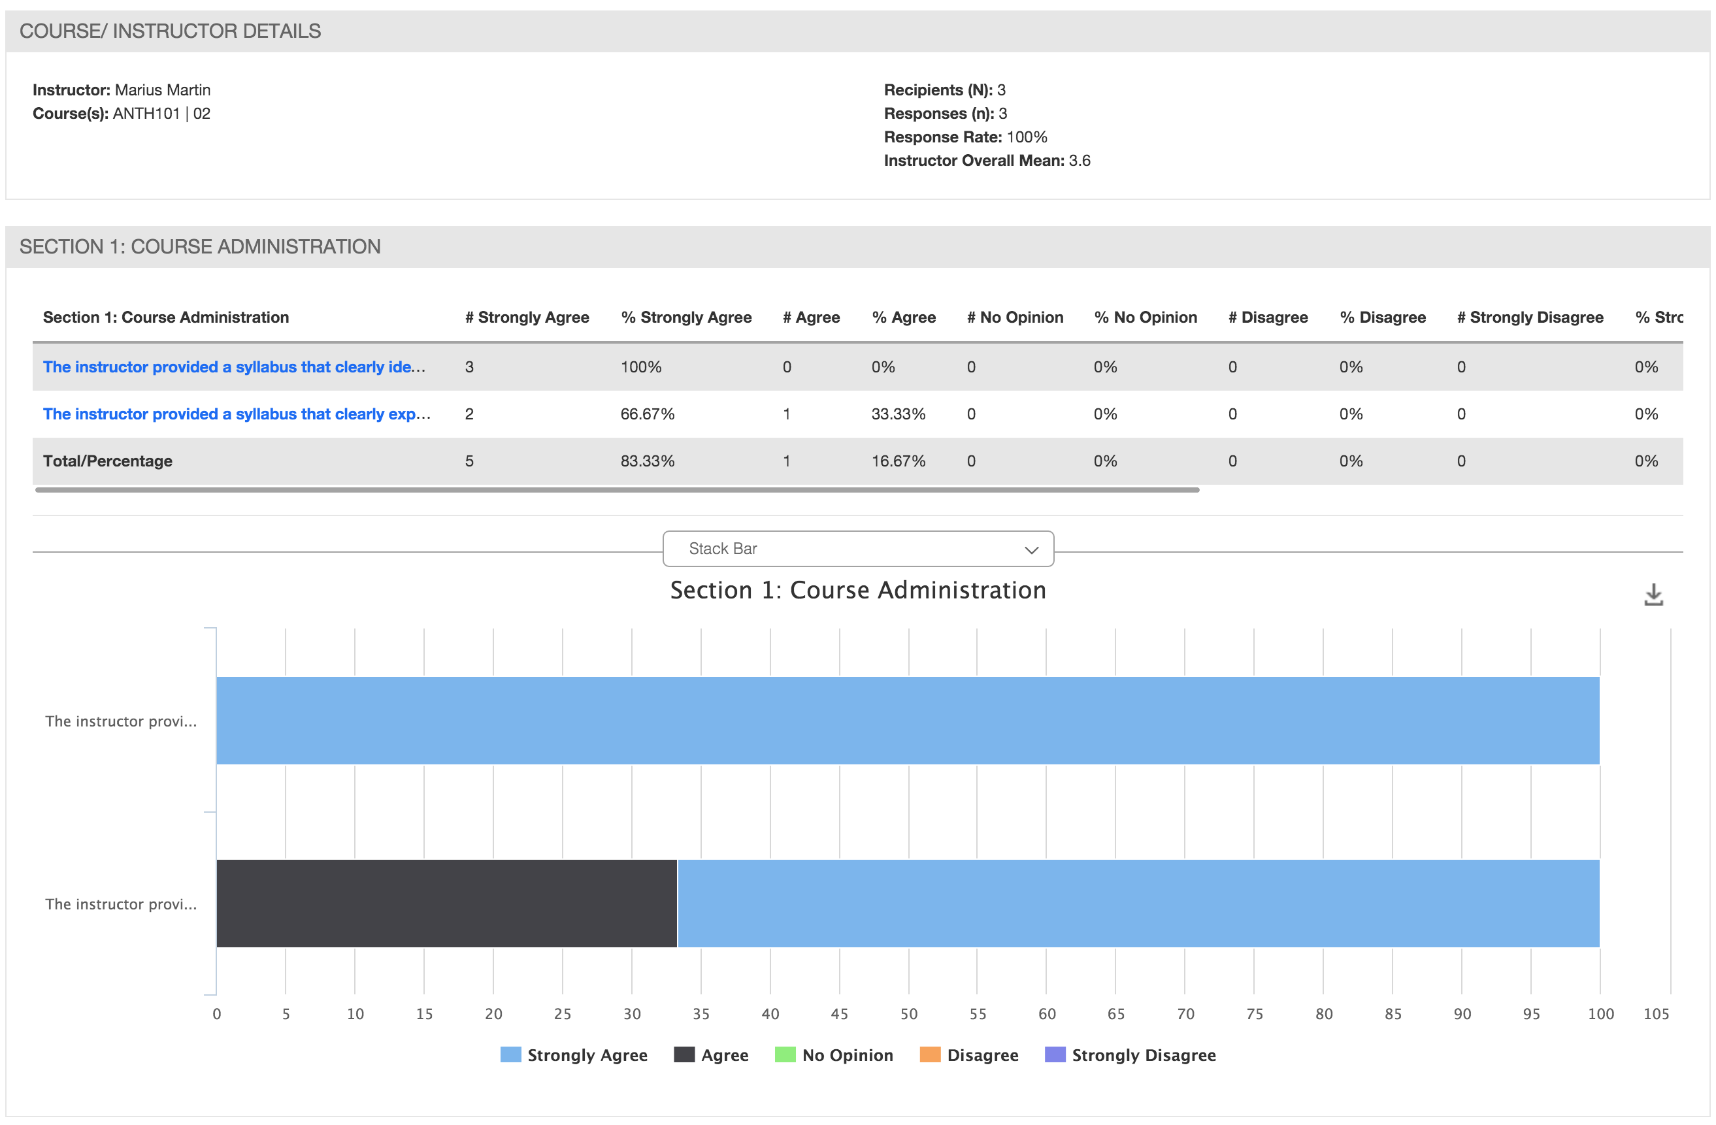Image resolution: width=1716 pixels, height=1125 pixels.
Task: Click the blue Strongly Agree segment of second bar
Action: pyautogui.click(x=1138, y=903)
